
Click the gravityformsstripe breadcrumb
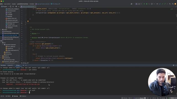point(23,4)
